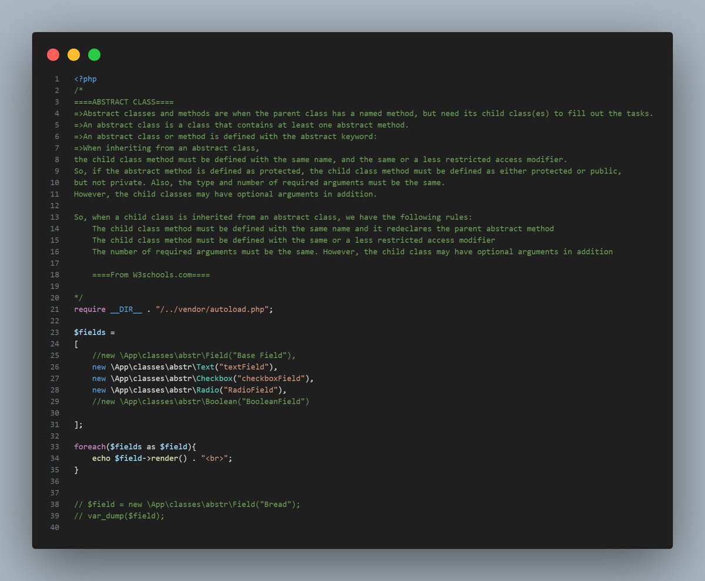Screen dimensions: 705x581
Task: Click comment line ending 'redeclares the parent abstract method'
Action: (323, 228)
